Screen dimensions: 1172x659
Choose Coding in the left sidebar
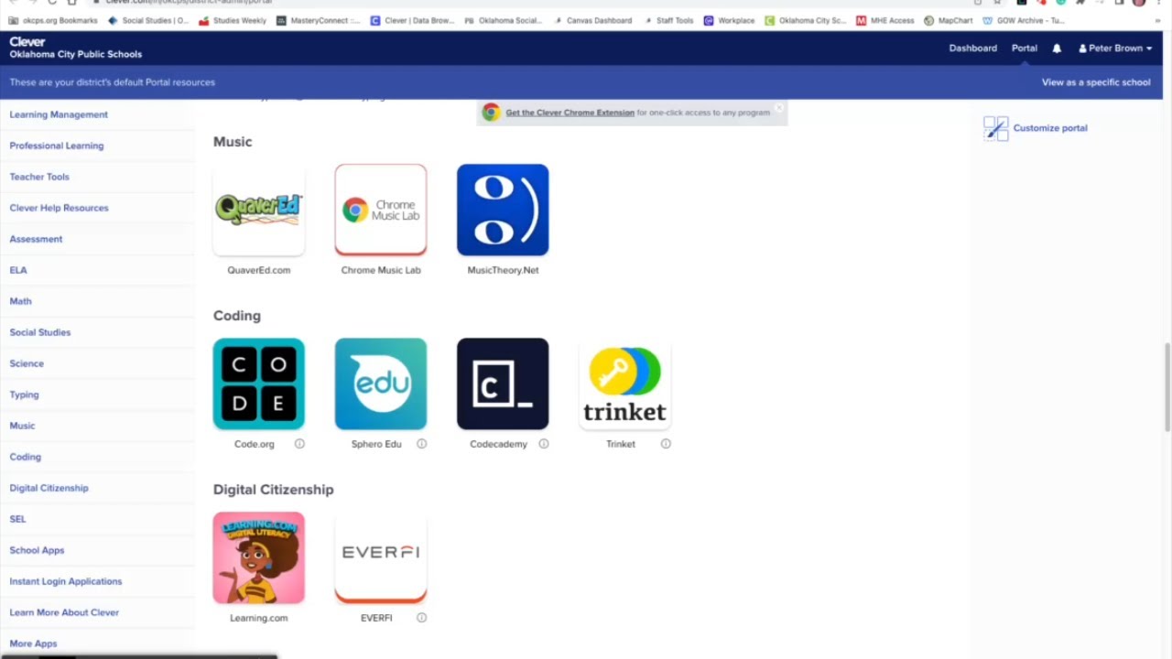[25, 457]
